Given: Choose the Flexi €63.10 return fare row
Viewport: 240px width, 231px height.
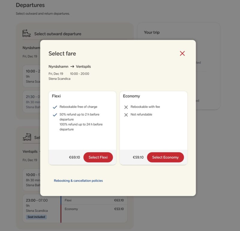Looking at the screenshot, I should tap(94, 200).
